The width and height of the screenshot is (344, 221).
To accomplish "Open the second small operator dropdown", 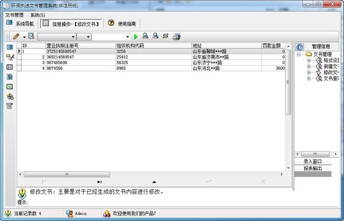I will coord(84,37).
